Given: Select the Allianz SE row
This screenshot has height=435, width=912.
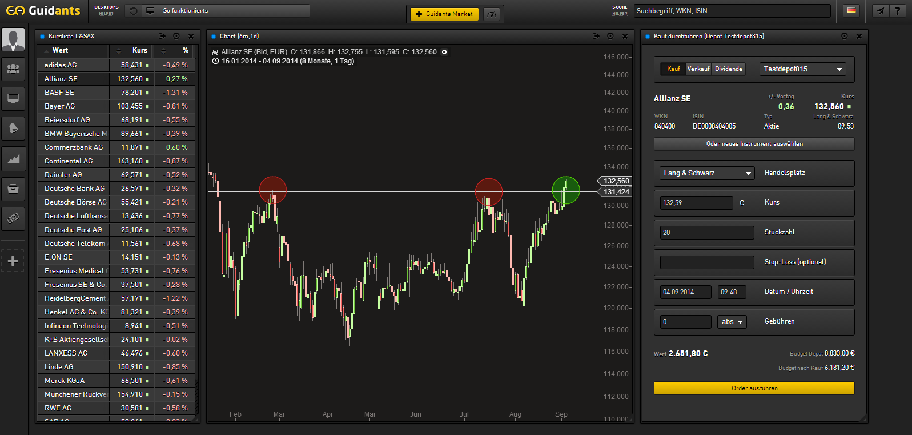Looking at the screenshot, I should pos(116,79).
